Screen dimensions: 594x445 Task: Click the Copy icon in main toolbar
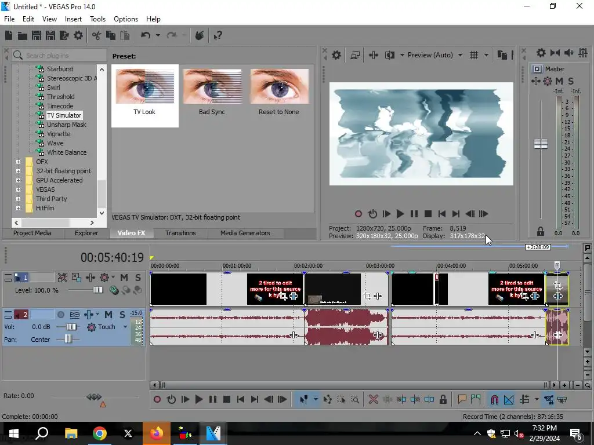point(111,35)
